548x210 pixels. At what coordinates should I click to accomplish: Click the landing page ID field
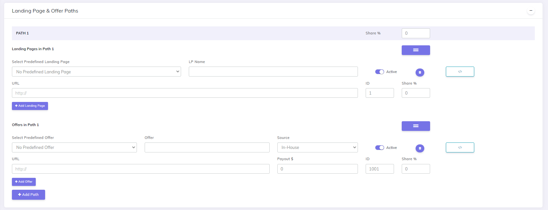(x=380, y=93)
